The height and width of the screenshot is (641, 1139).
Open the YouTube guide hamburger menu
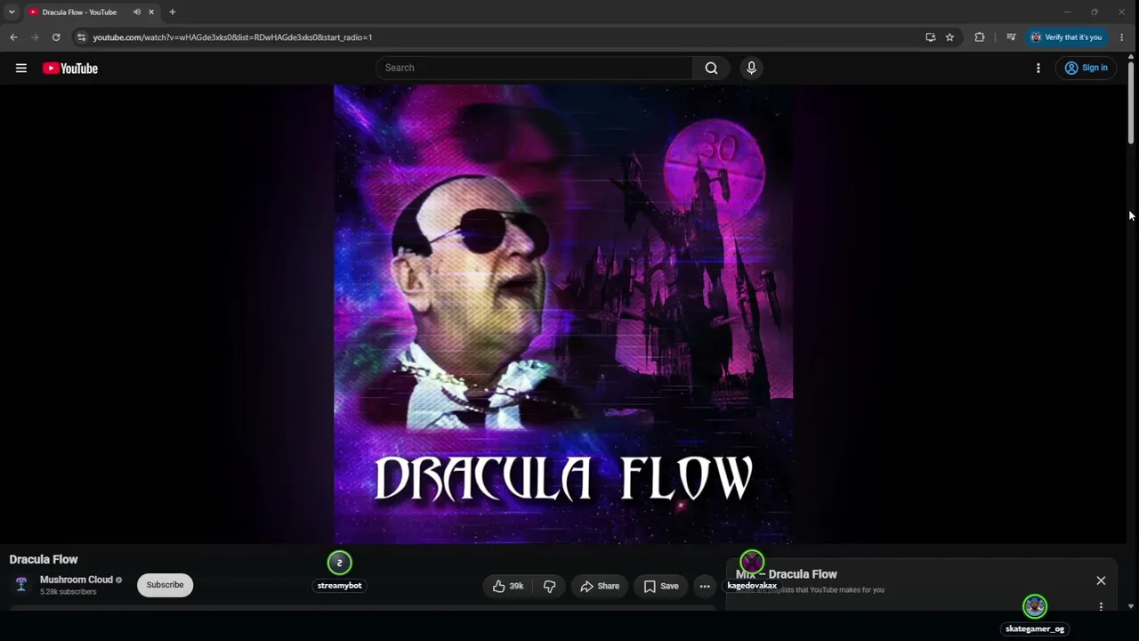tap(21, 68)
